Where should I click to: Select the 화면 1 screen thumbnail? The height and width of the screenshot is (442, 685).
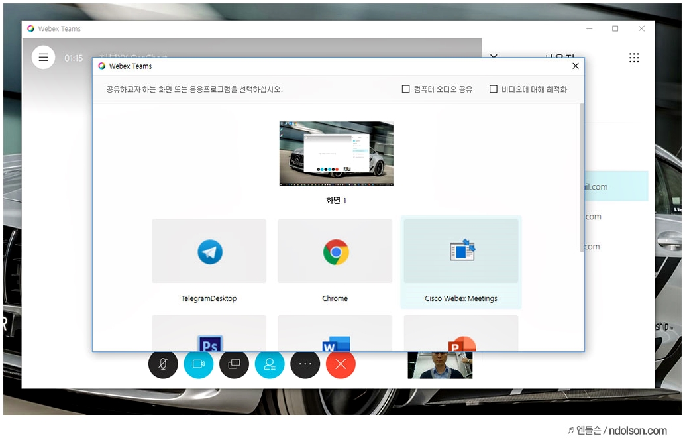click(337, 154)
